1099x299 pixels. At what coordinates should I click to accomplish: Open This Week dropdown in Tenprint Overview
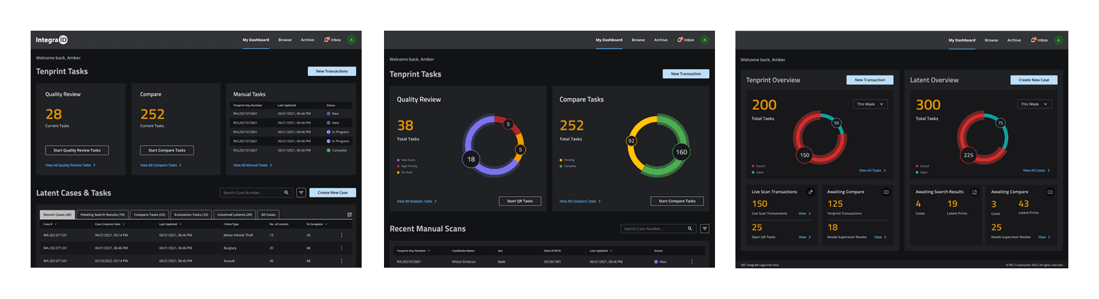click(870, 104)
